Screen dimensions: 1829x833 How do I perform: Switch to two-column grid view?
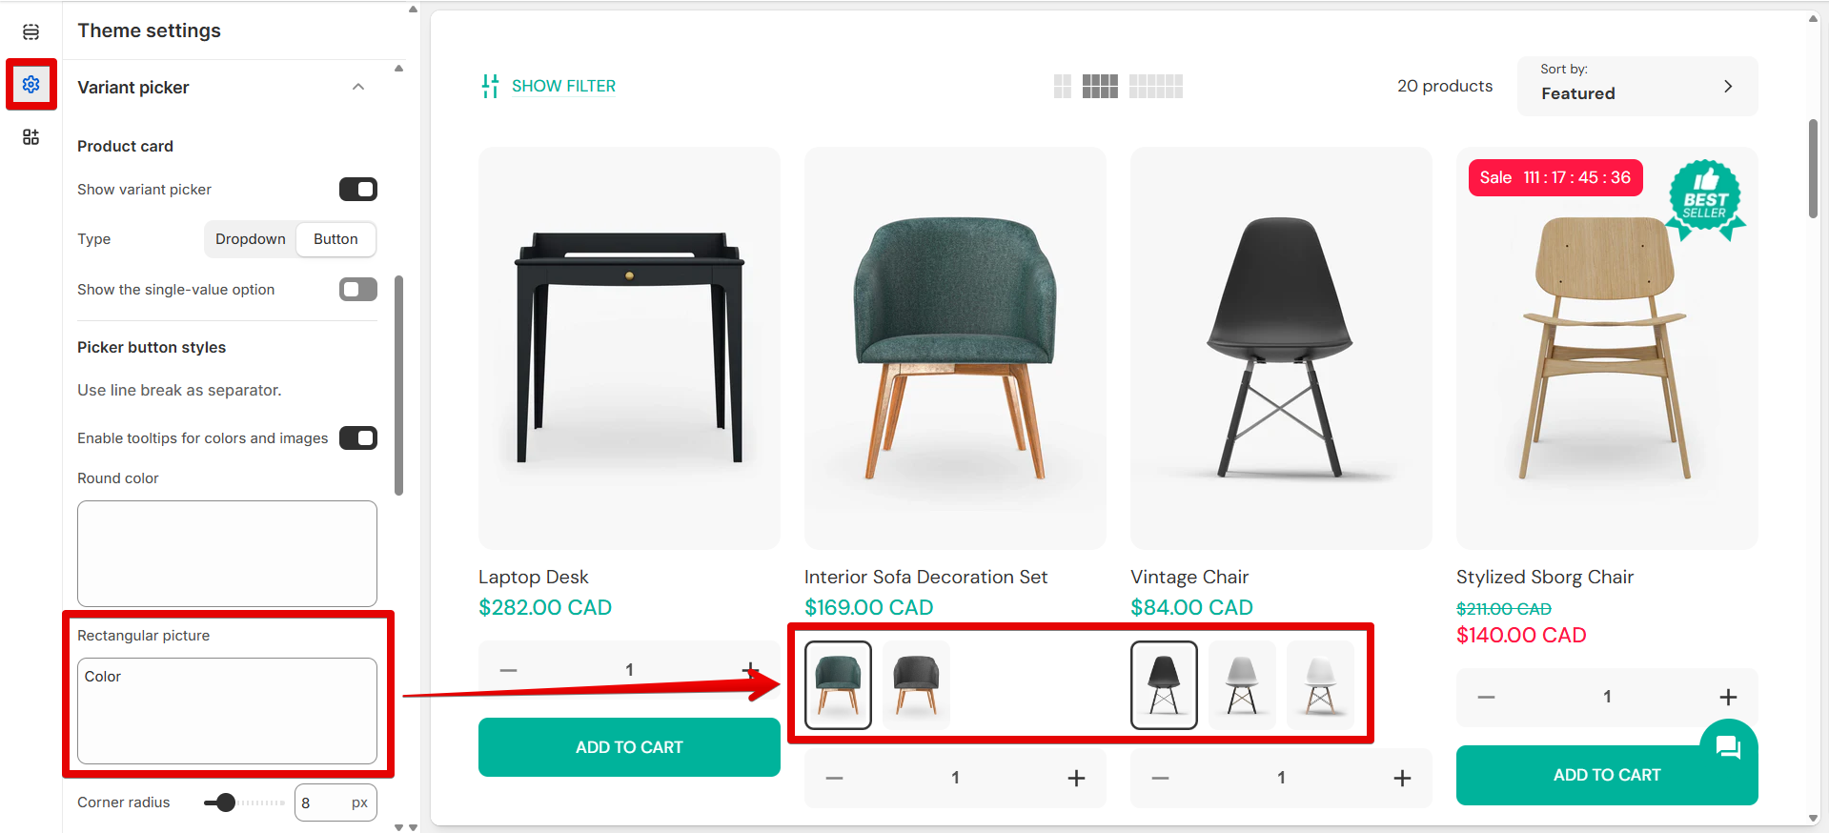click(1062, 87)
